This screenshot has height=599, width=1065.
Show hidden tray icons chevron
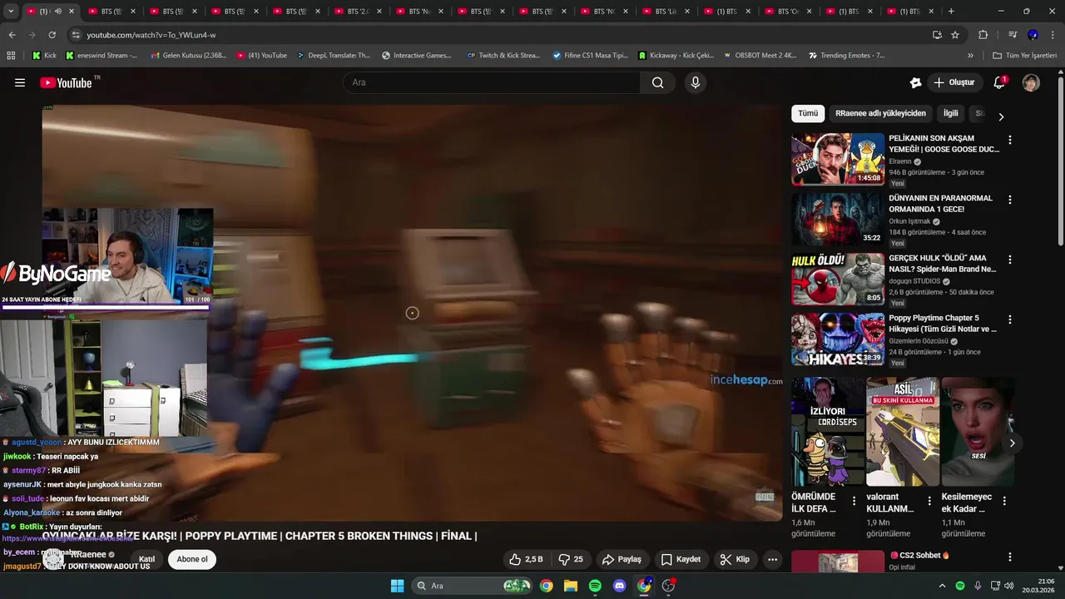[x=942, y=586]
